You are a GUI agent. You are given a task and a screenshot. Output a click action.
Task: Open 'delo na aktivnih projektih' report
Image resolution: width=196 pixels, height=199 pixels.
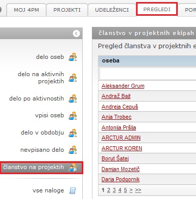pyautogui.click(x=41, y=78)
